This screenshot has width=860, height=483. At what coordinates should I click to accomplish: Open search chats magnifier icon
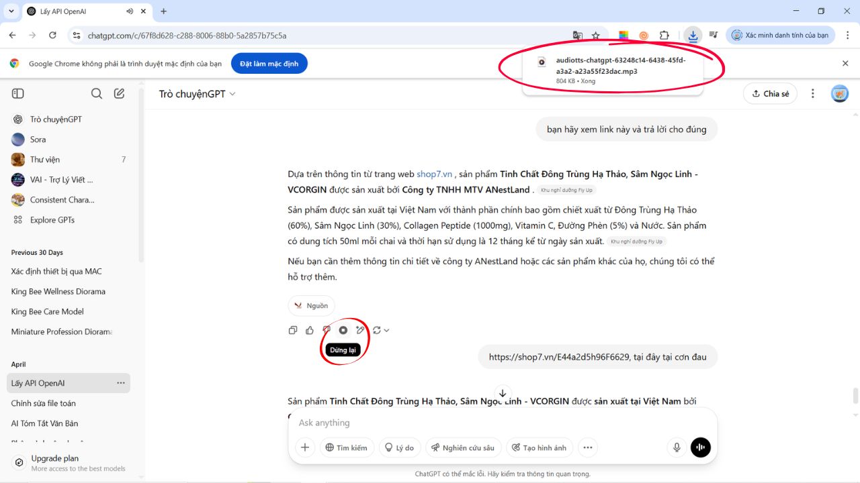click(97, 94)
